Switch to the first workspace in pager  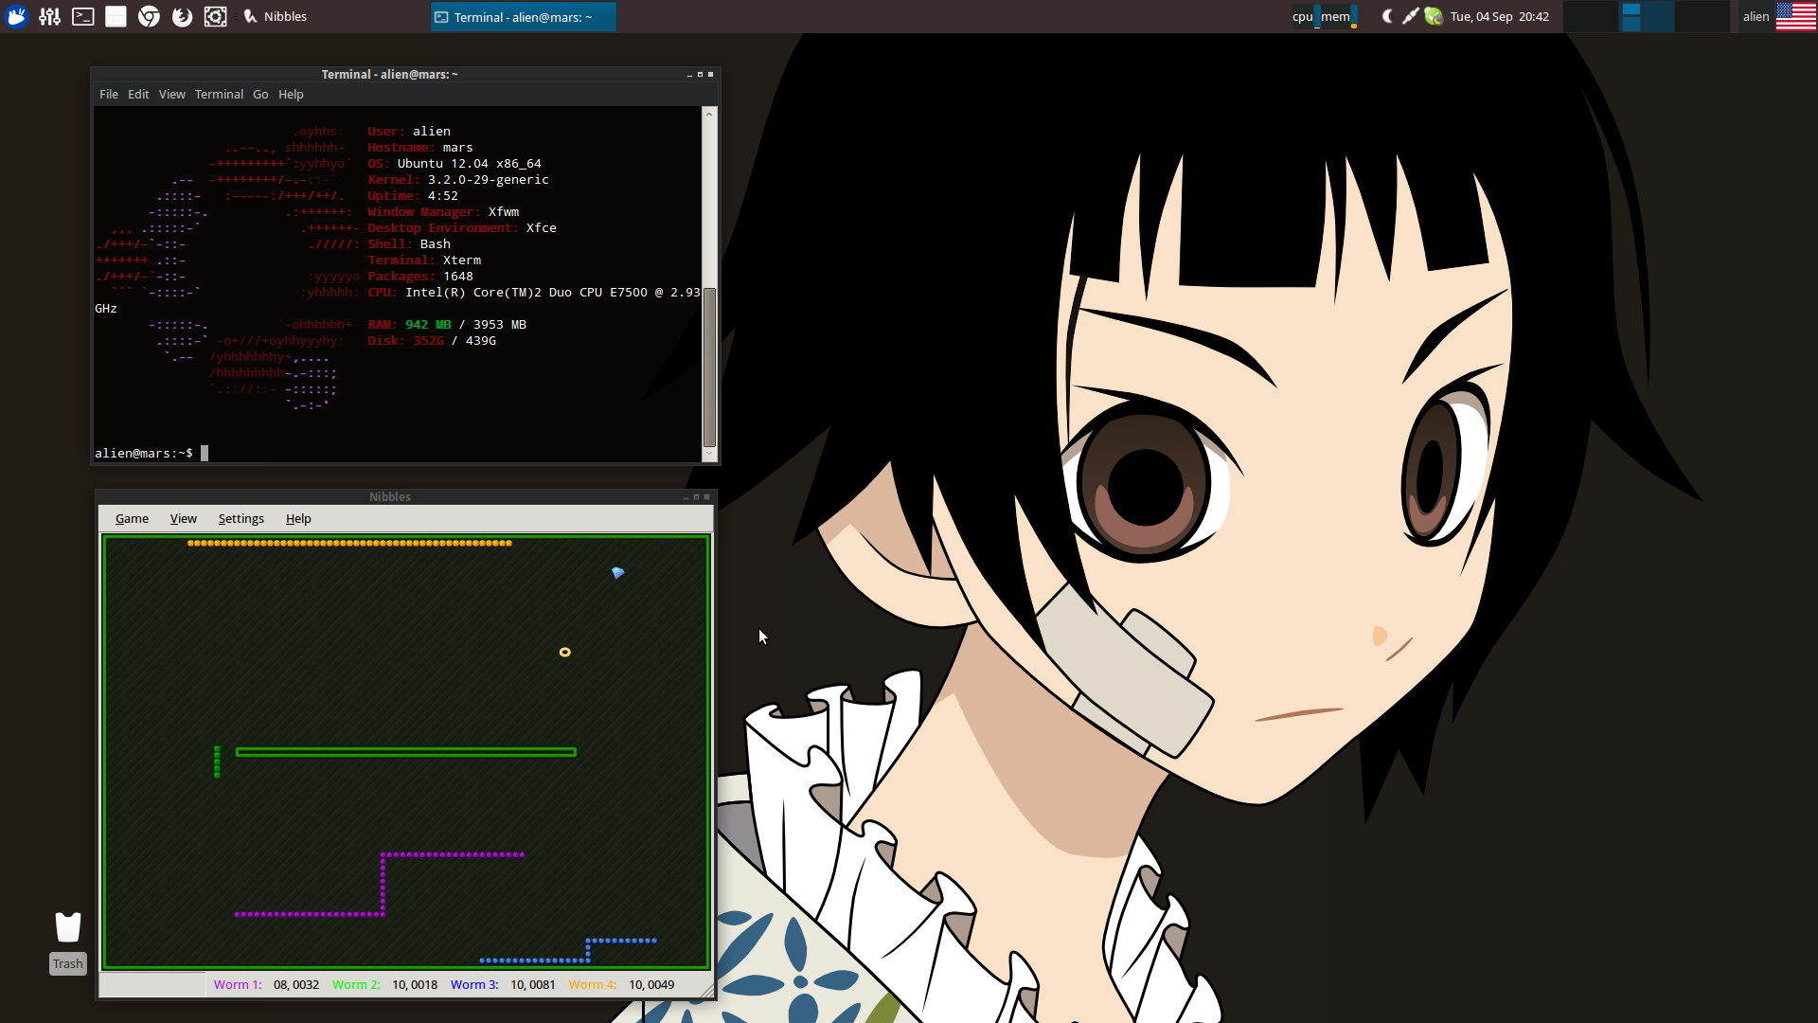pos(1590,16)
